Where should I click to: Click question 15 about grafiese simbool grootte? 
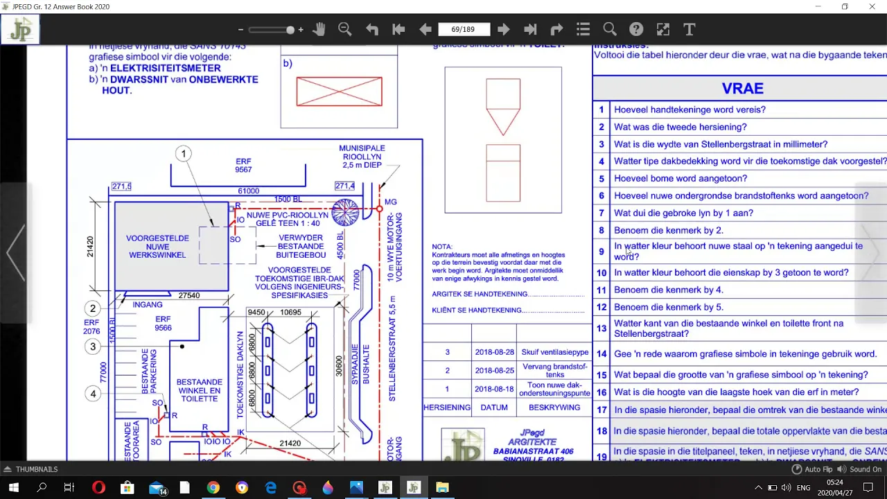point(741,375)
